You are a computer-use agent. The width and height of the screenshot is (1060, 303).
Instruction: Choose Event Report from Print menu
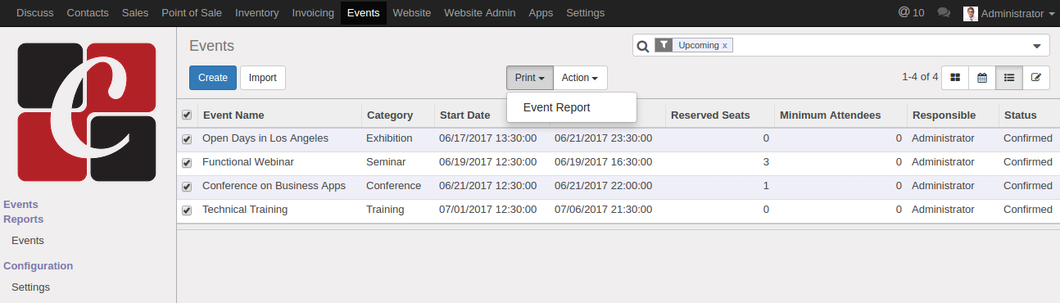557,107
